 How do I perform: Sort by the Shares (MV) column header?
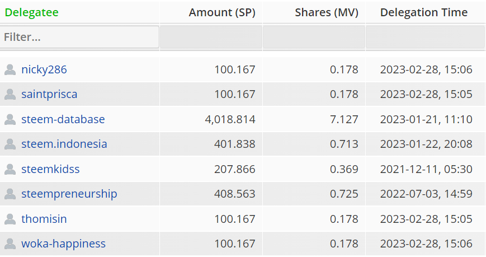[x=327, y=12]
